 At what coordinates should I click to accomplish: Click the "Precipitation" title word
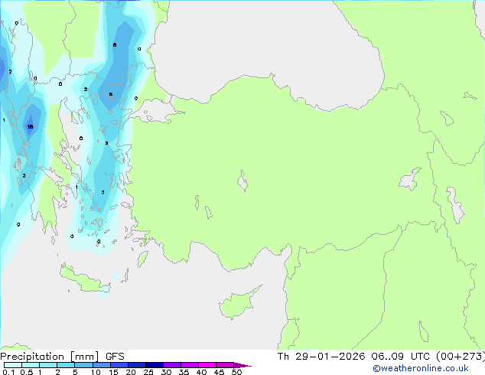coord(32,357)
